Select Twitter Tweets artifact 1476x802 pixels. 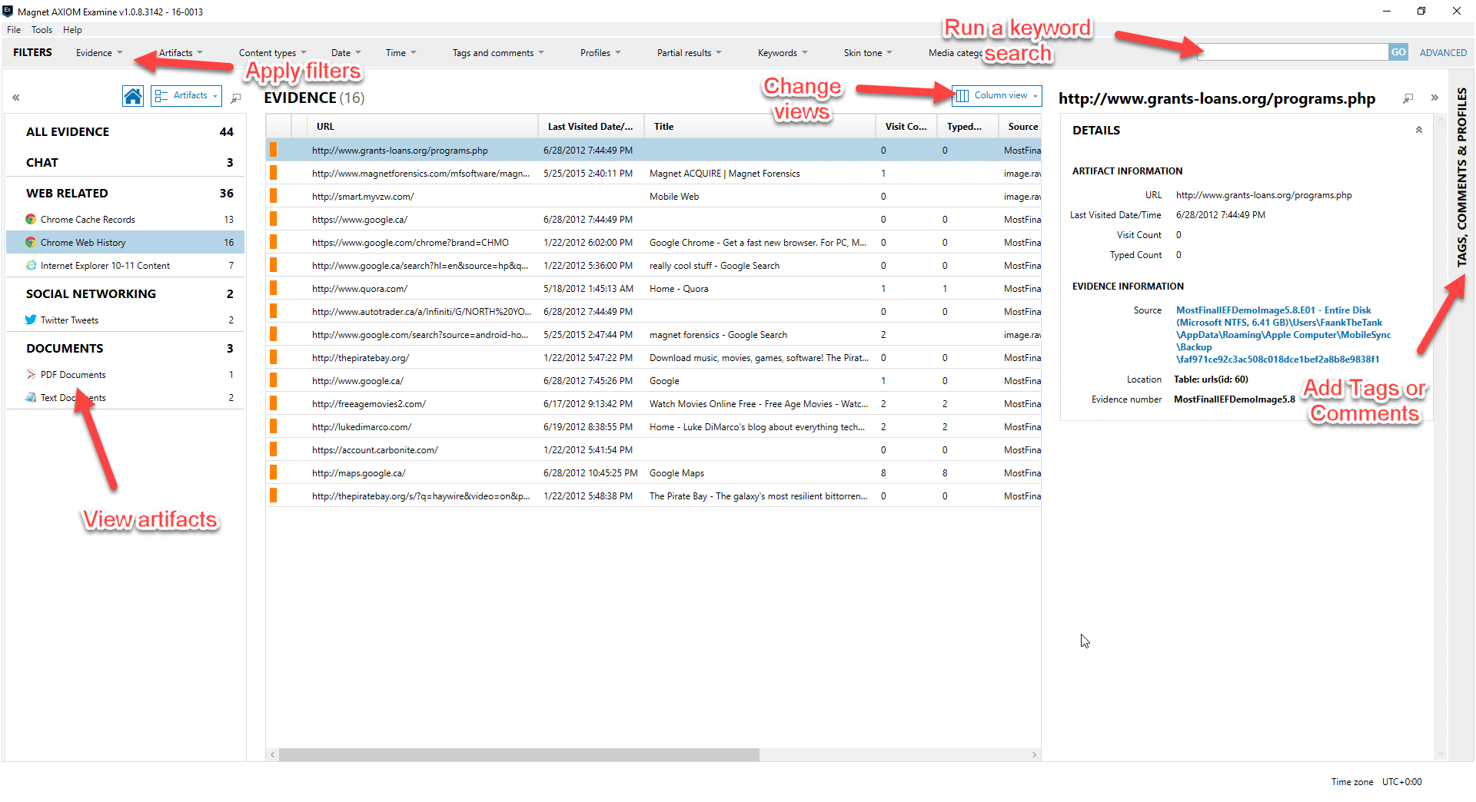[x=126, y=320]
